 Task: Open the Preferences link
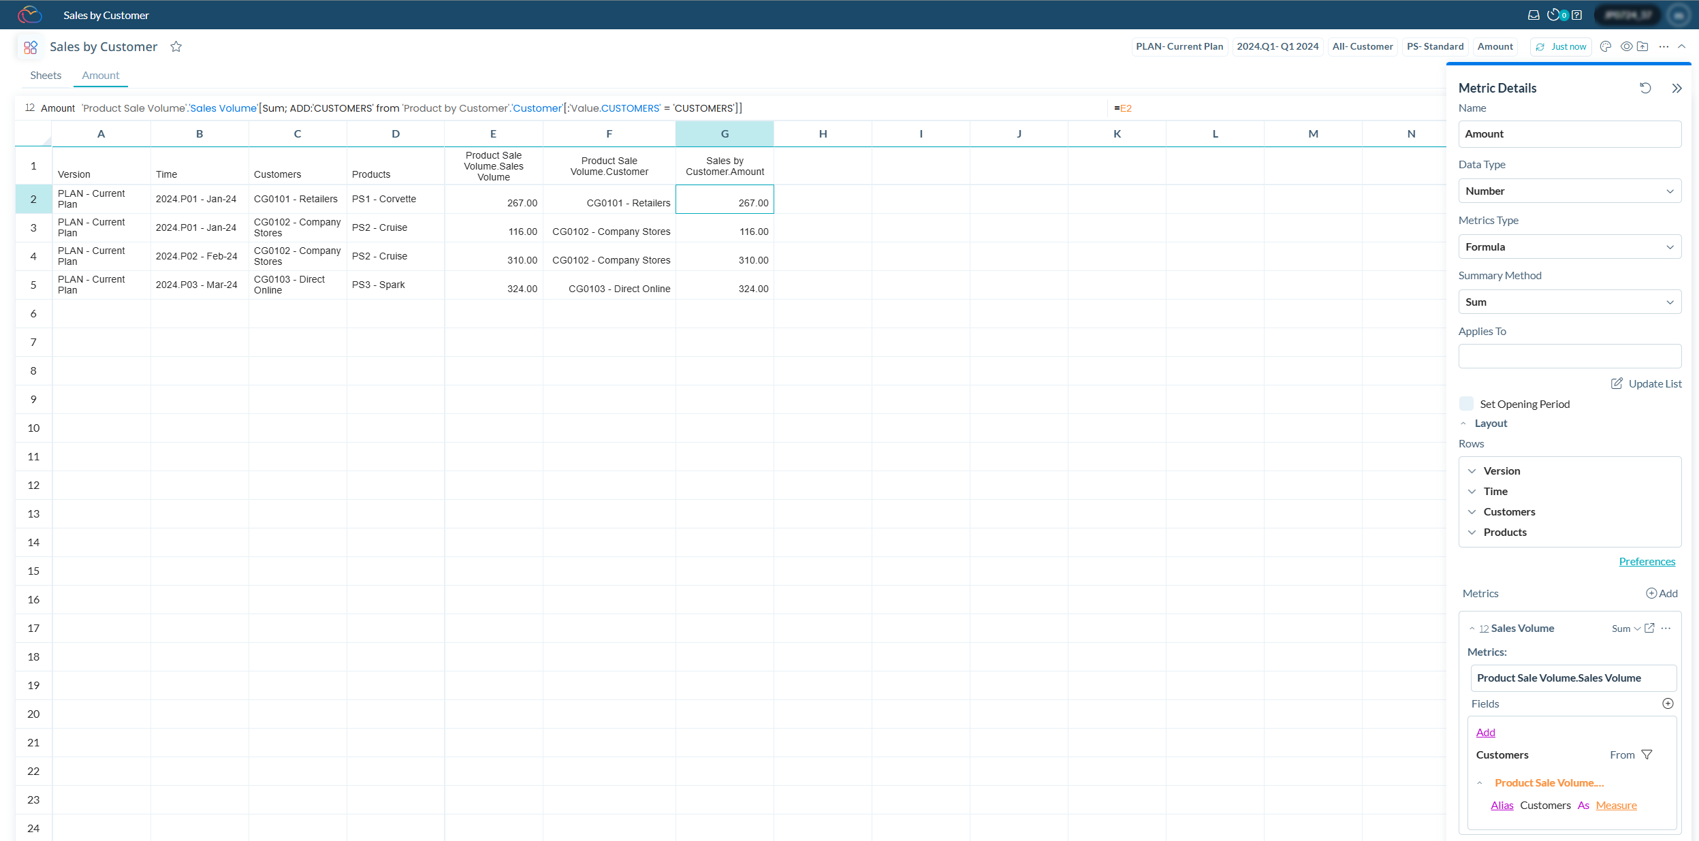[x=1647, y=561]
